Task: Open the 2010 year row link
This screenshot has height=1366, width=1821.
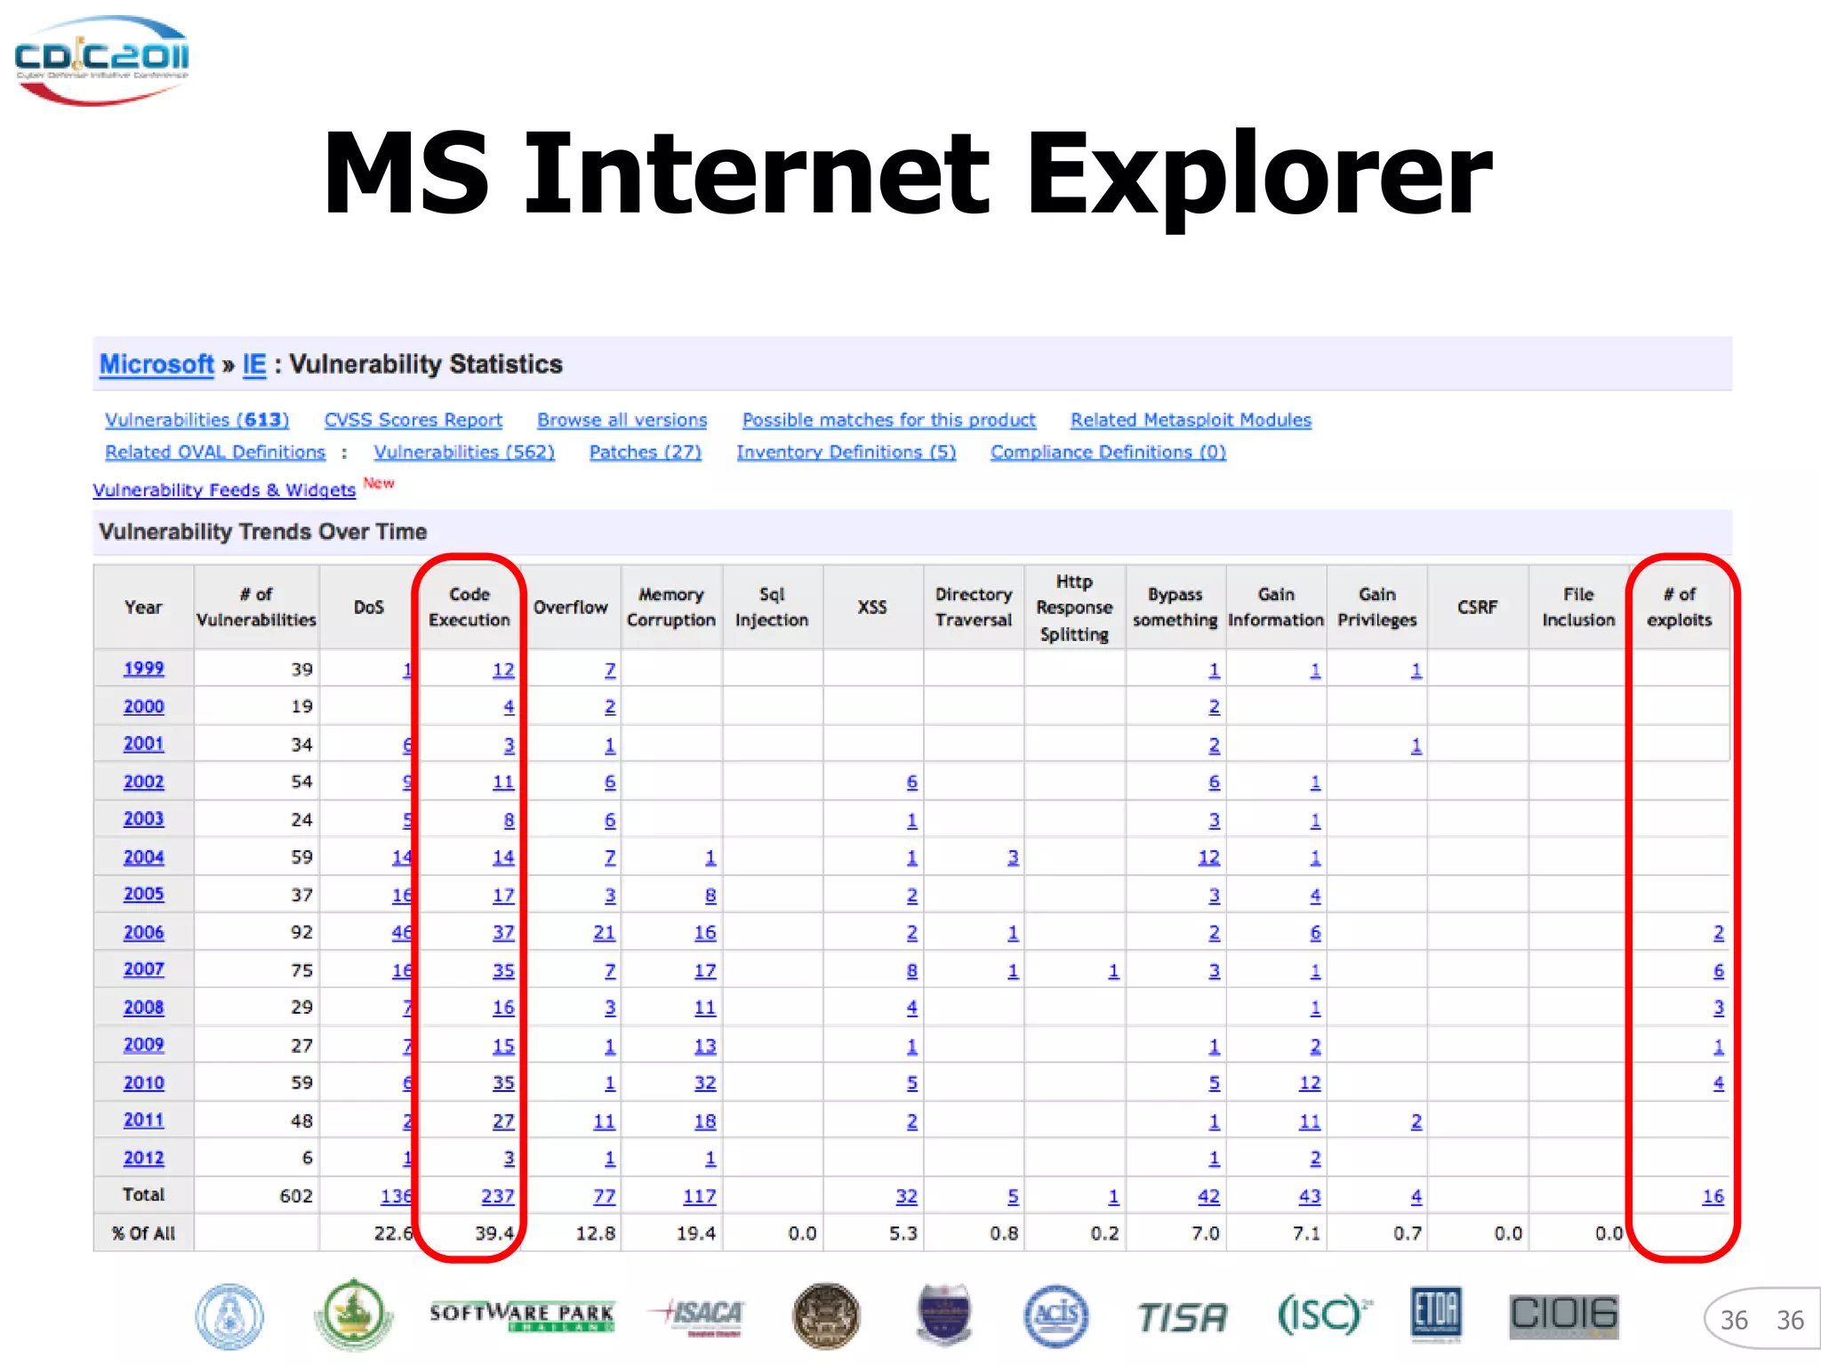Action: coord(144,1083)
